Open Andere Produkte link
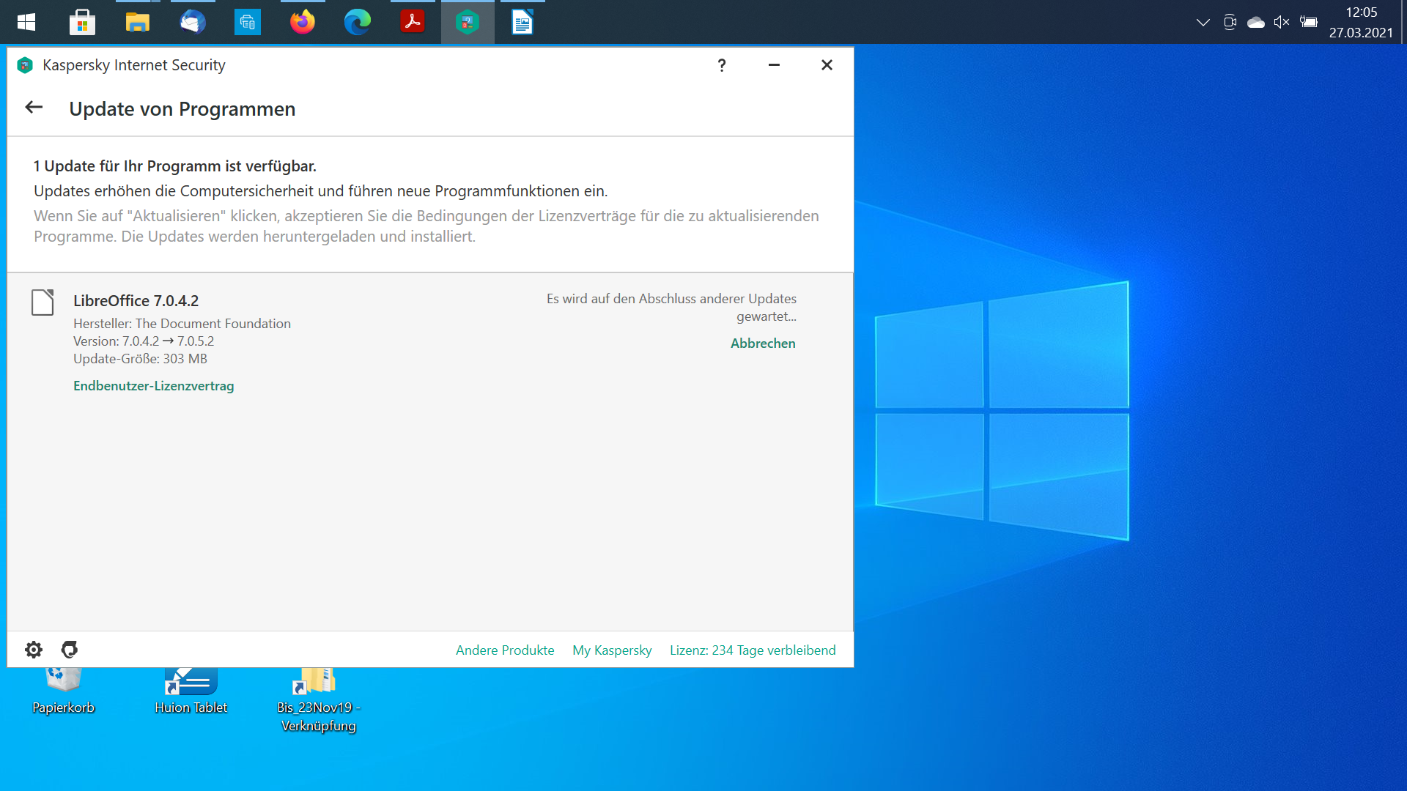Screen dimensions: 1407x791 (505, 650)
